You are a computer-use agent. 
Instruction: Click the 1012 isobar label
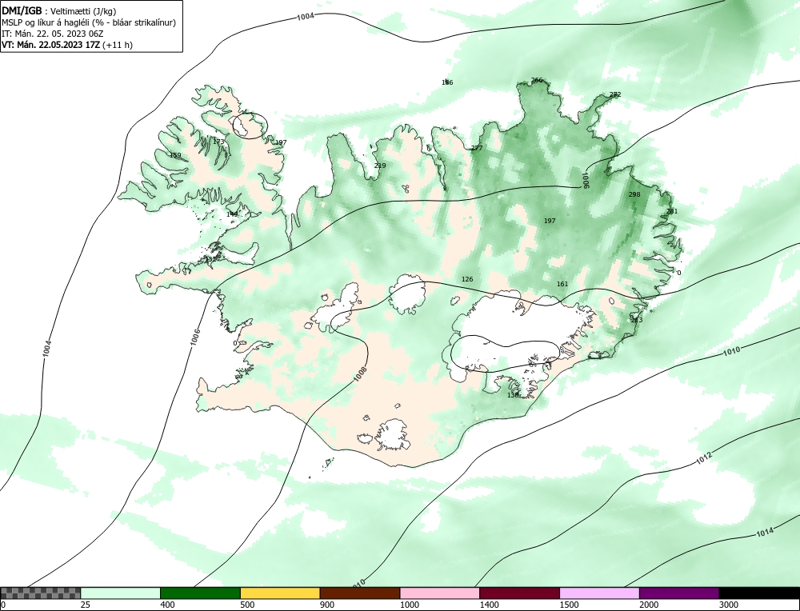(704, 458)
